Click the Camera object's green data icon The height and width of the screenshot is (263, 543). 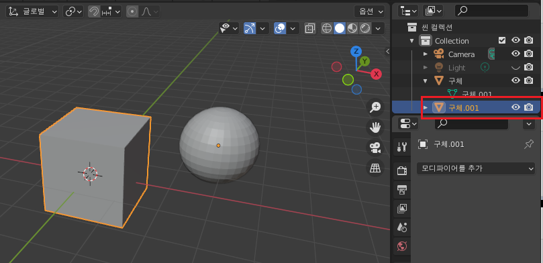492,54
